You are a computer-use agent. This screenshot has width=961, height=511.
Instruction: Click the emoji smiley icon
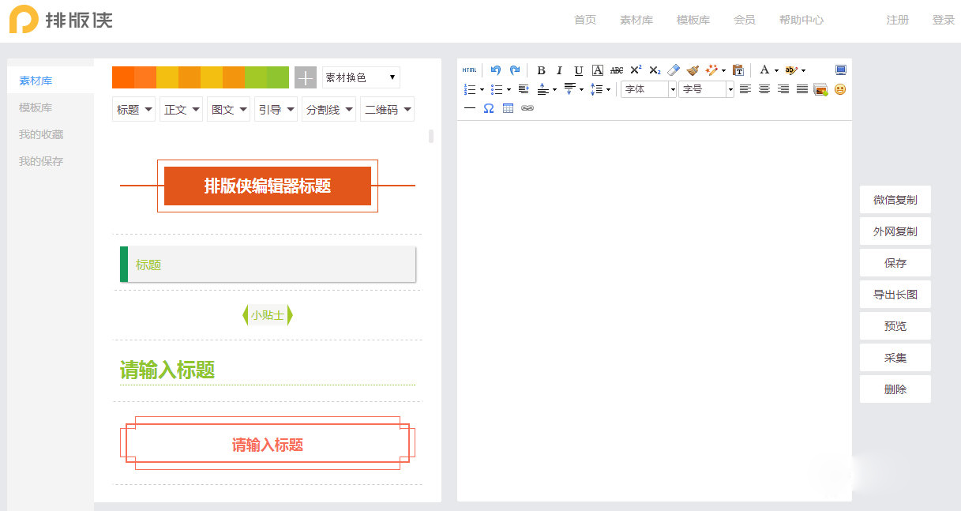click(839, 90)
